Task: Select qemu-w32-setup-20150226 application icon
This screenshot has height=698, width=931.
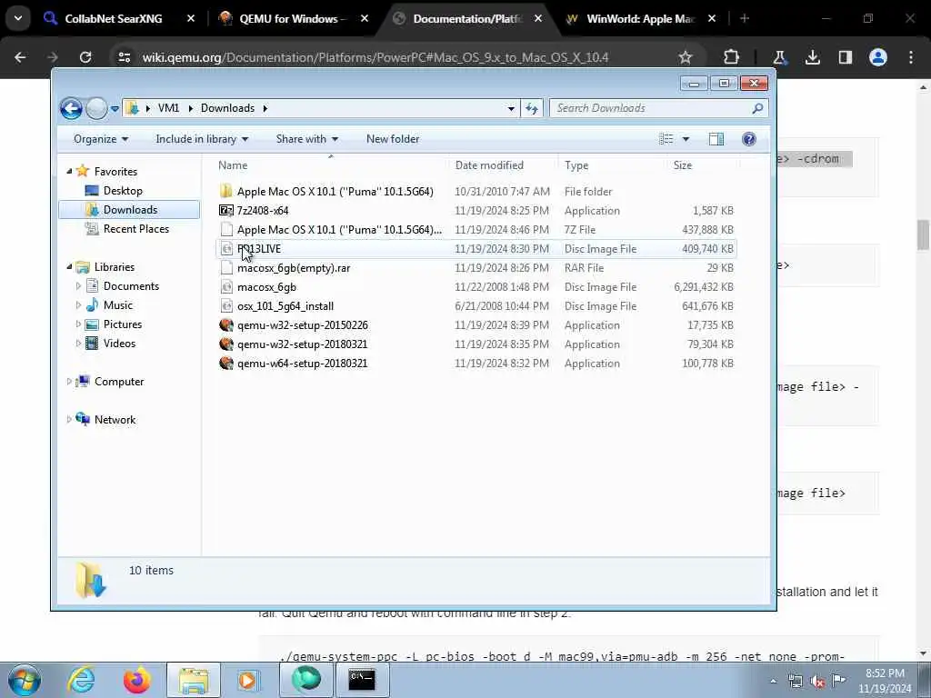Action: tap(225, 325)
